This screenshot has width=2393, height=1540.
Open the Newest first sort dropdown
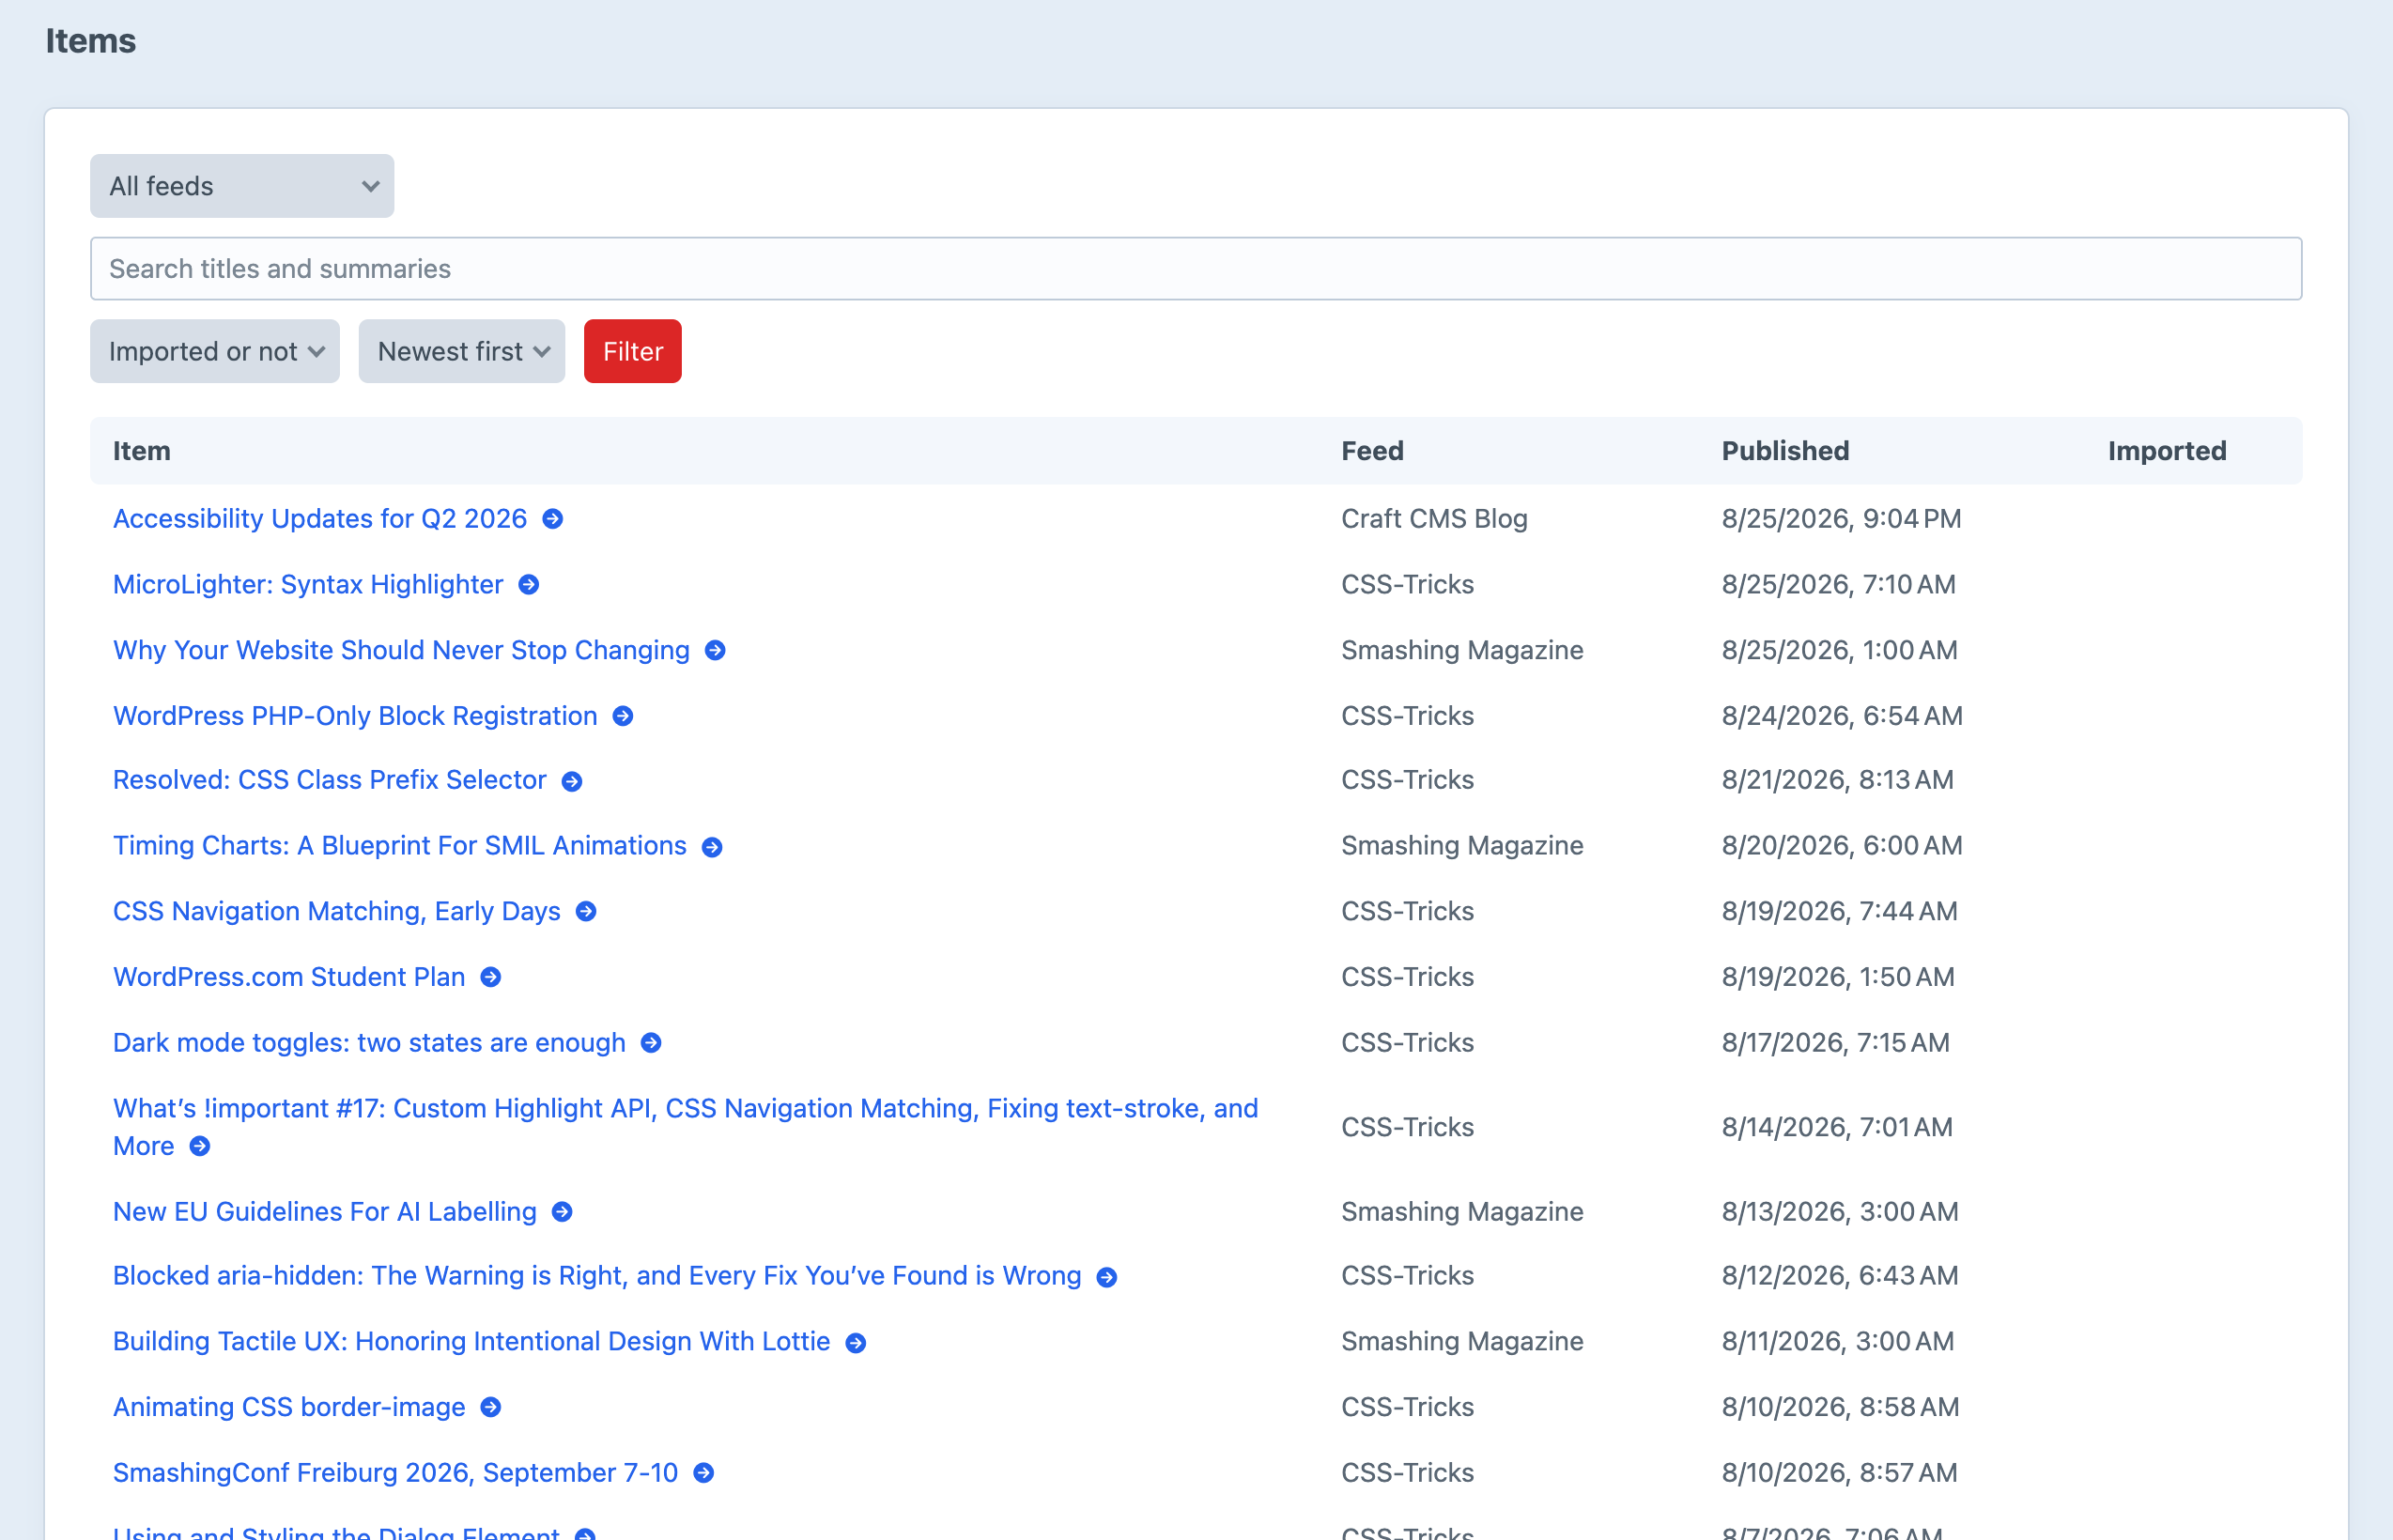(462, 351)
